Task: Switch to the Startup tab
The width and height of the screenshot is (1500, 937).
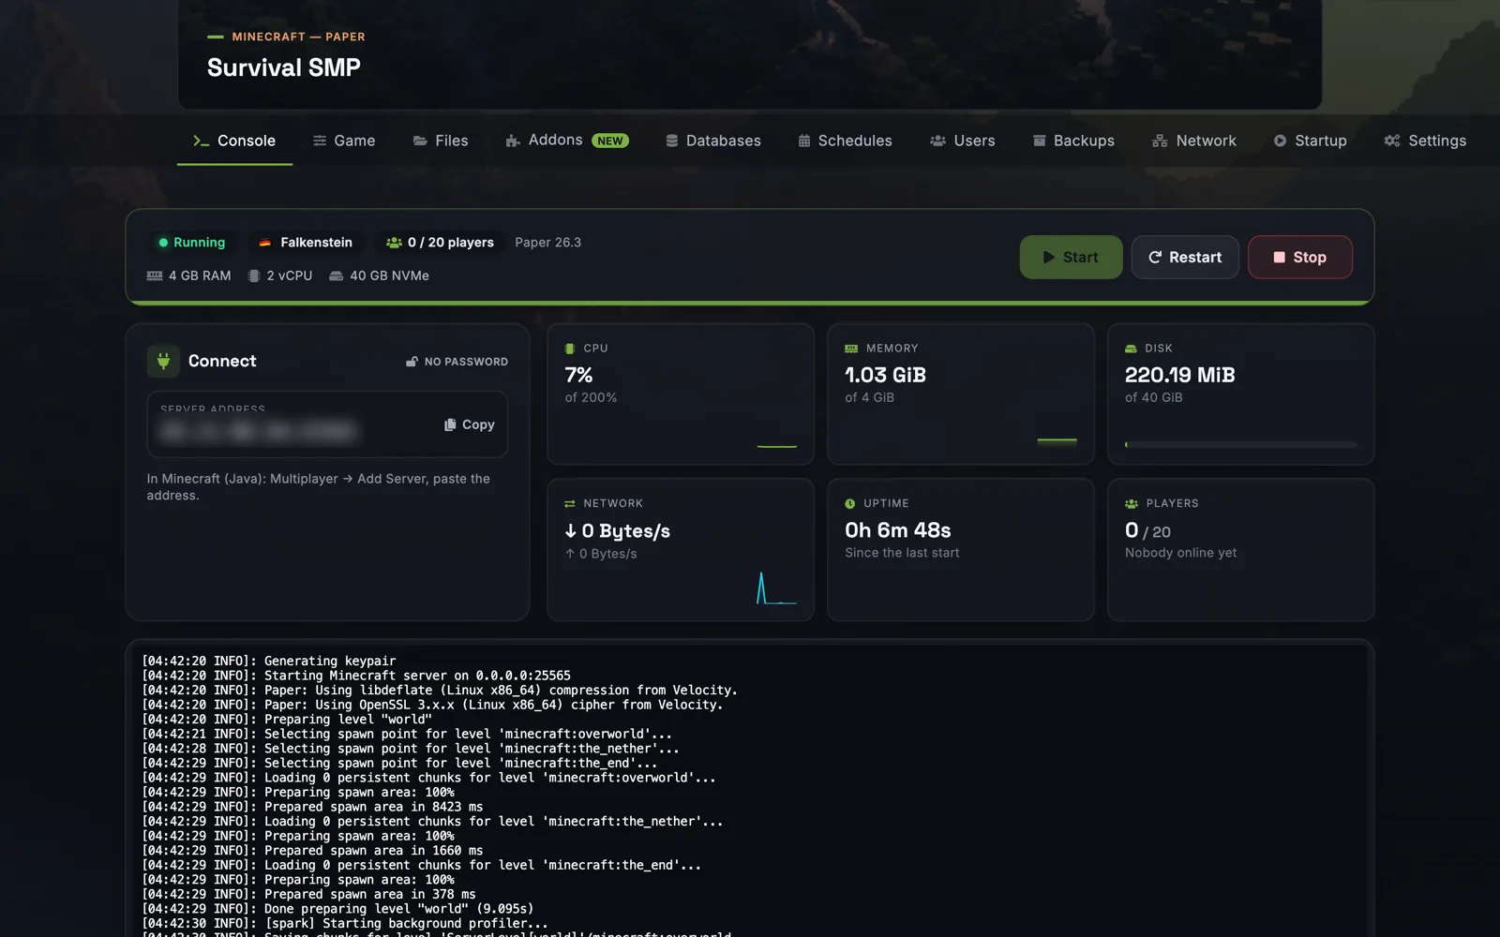Action: 1310,141
